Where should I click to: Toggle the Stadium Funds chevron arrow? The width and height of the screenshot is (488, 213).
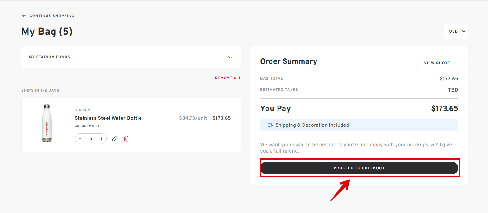click(230, 57)
